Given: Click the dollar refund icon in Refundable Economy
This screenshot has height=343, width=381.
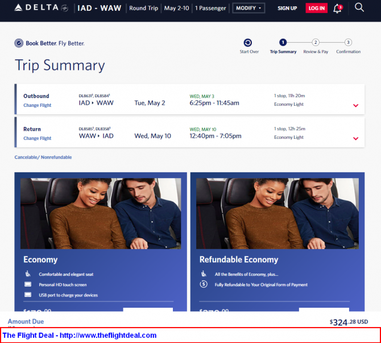Looking at the screenshot, I should point(204,284).
